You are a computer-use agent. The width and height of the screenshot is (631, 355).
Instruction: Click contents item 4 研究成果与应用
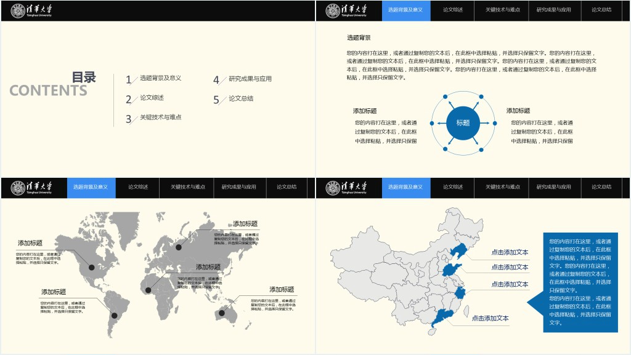(x=250, y=79)
